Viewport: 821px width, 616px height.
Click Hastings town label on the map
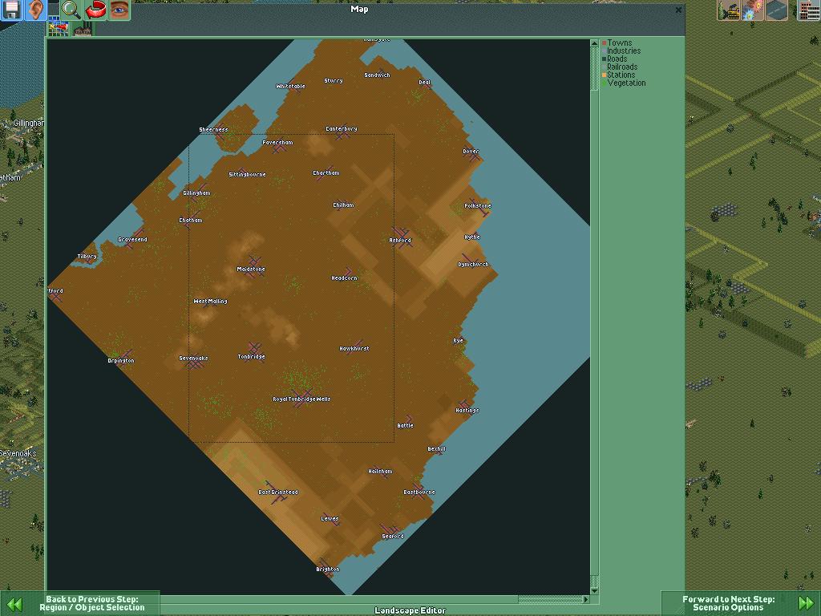tap(467, 411)
